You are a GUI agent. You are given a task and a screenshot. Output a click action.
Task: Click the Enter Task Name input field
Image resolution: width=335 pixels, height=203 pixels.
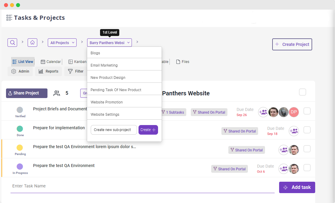tap(90, 186)
